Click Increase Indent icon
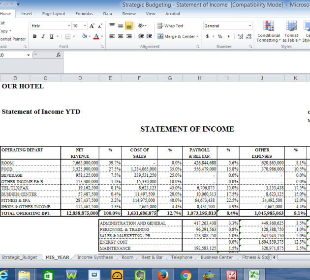The image size is (310, 280). click(x=149, y=36)
